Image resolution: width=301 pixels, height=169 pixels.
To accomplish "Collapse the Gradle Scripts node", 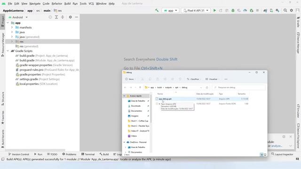I will coord(8,51).
